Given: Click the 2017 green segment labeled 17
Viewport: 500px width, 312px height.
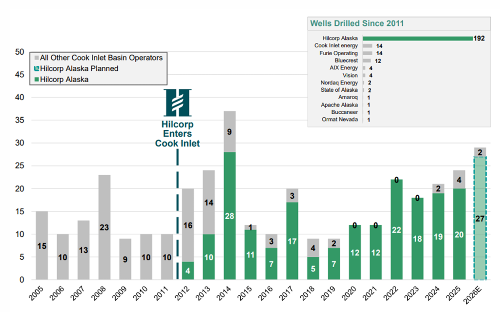Looking at the screenshot, I should point(292,241).
